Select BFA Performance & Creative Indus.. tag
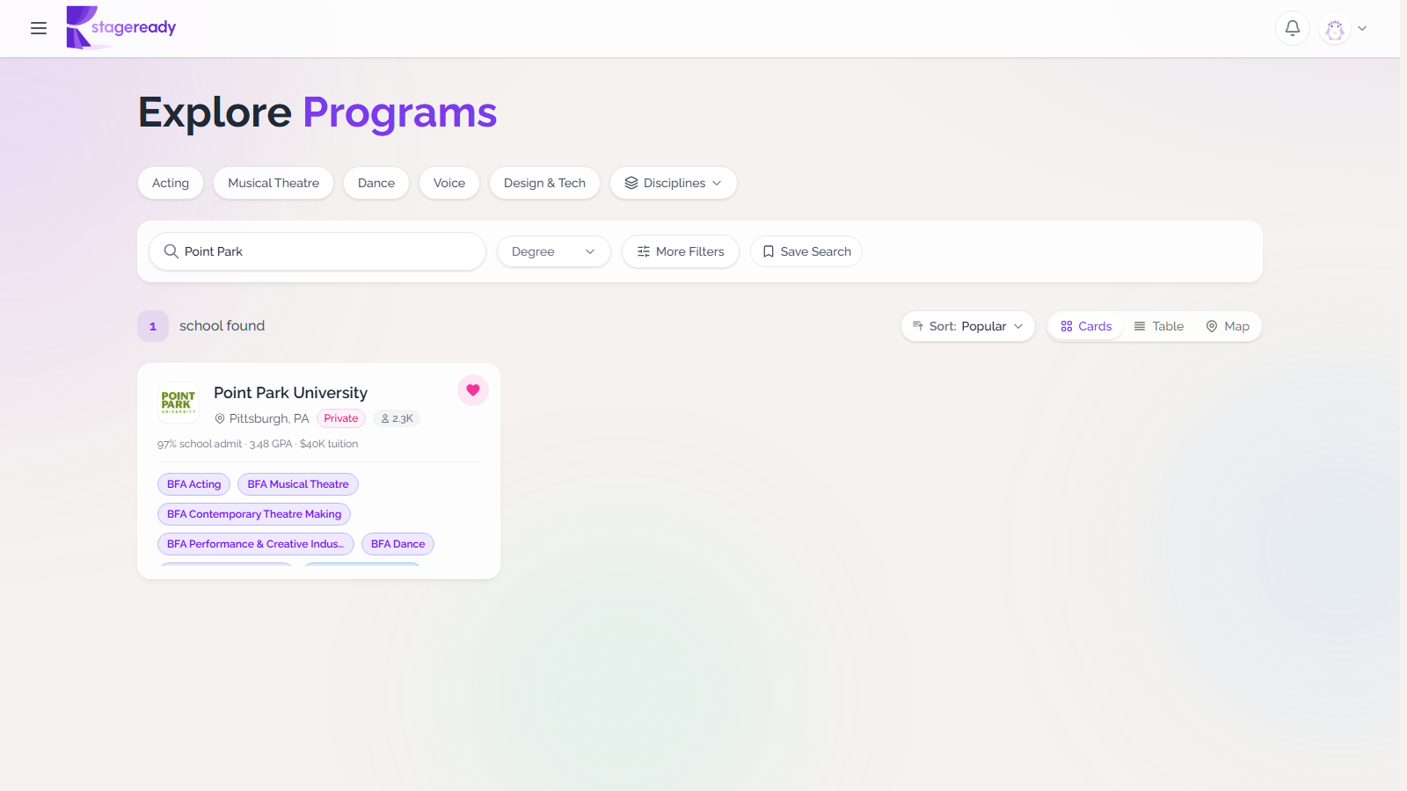 [256, 544]
